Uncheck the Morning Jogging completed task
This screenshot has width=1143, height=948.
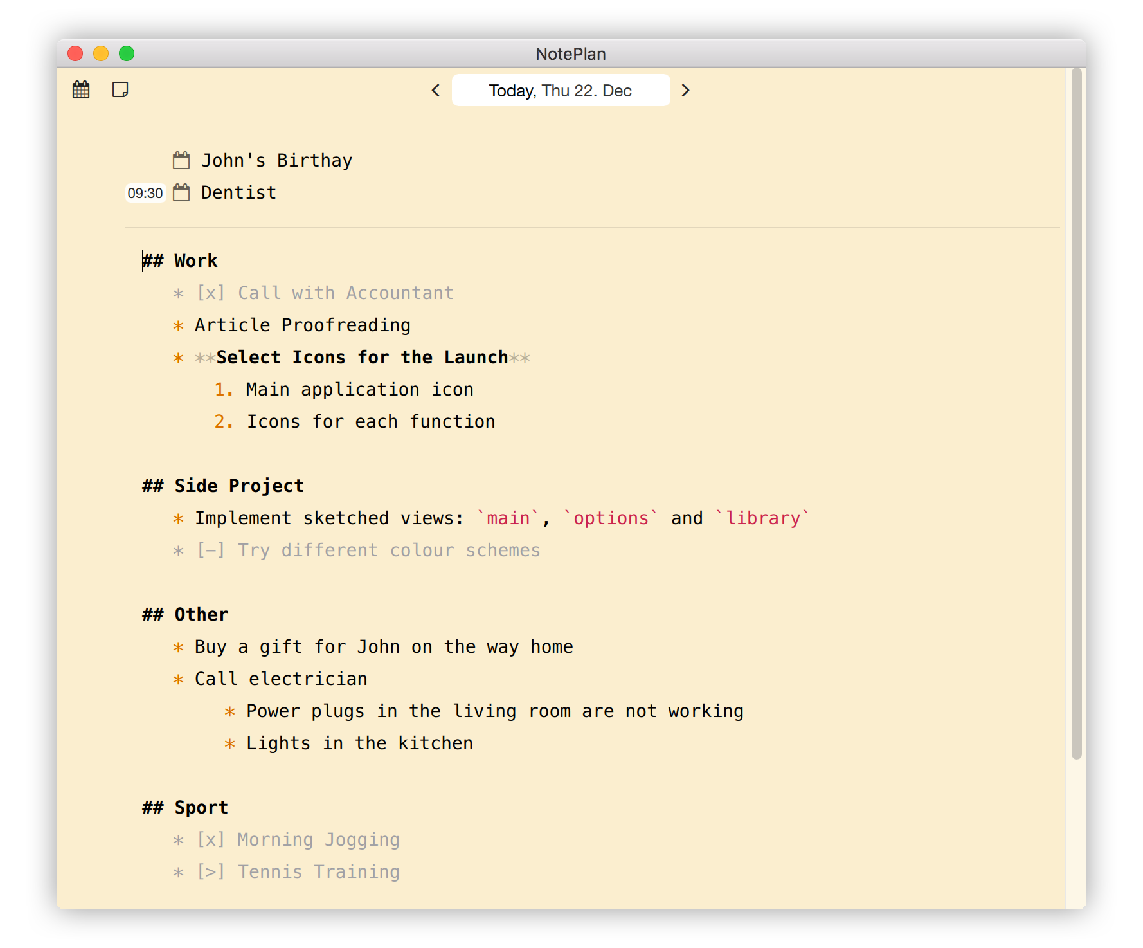210,840
